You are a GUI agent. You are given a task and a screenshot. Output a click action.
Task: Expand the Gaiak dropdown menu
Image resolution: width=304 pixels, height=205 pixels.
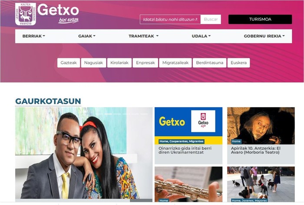click(x=87, y=36)
